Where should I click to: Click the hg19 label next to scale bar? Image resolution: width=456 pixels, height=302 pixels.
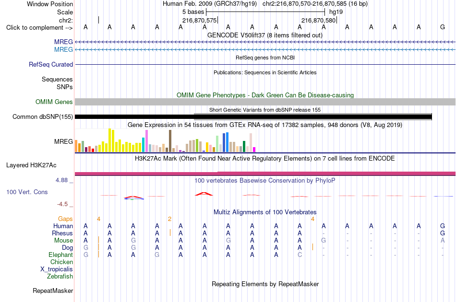(x=336, y=12)
